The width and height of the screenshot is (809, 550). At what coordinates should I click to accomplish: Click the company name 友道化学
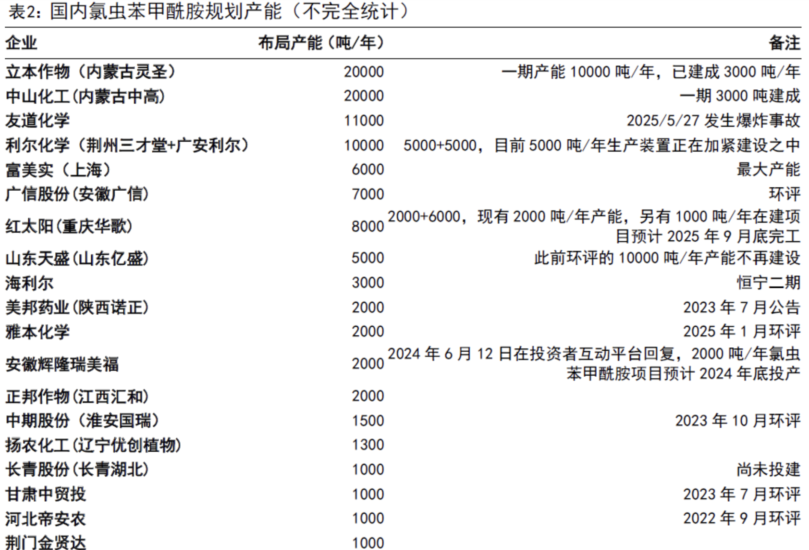point(37,121)
